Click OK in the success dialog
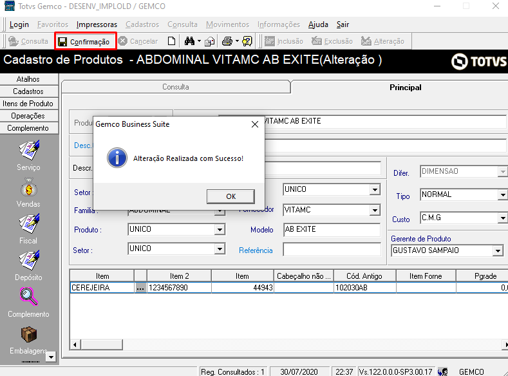Screen dimensions: 508x376 tap(230, 196)
